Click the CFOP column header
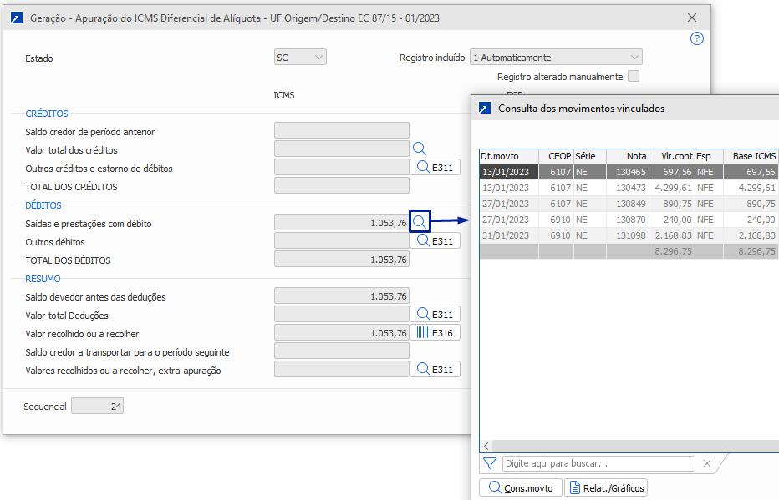The height and width of the screenshot is (500, 779). coord(555,156)
